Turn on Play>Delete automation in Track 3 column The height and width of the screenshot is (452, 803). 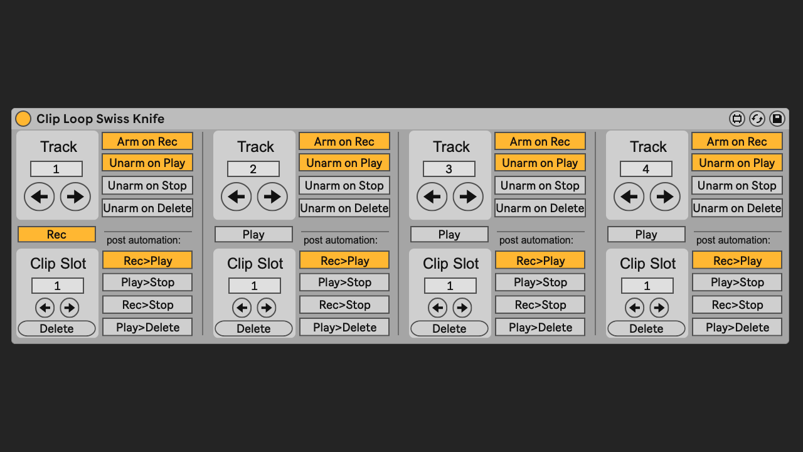pos(540,327)
